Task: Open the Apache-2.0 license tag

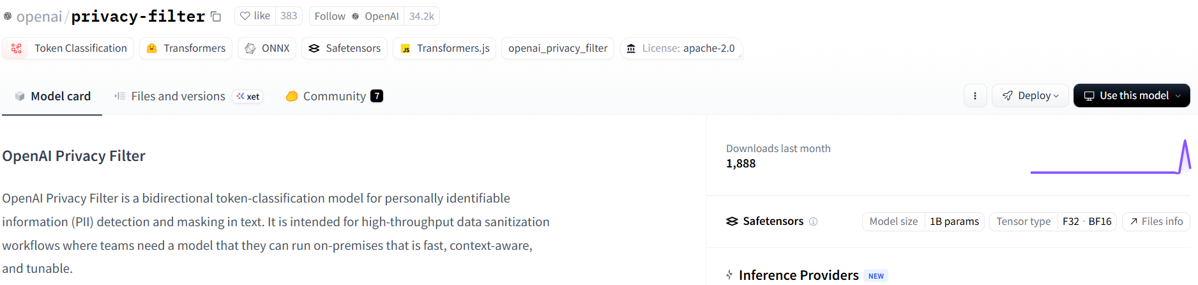Action: pyautogui.click(x=681, y=49)
